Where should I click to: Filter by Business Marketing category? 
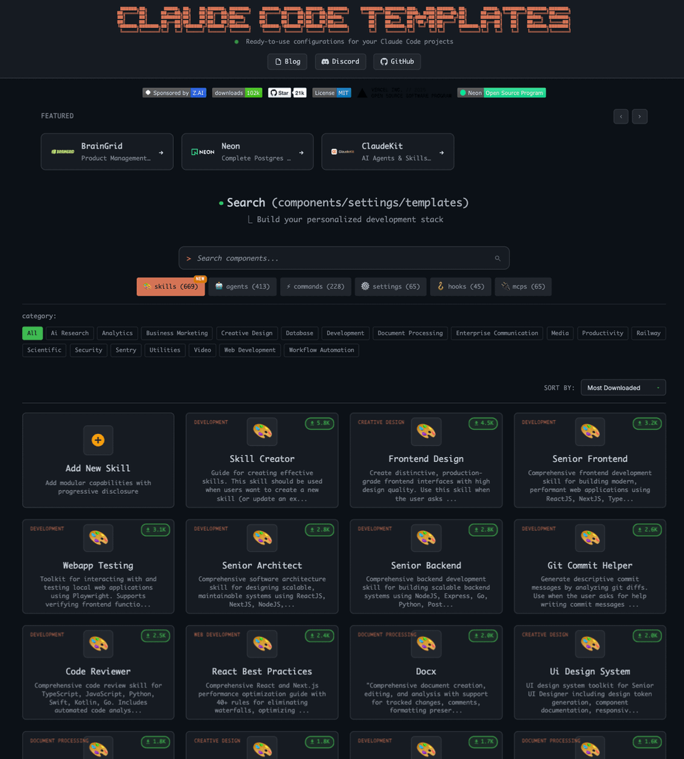(x=177, y=333)
